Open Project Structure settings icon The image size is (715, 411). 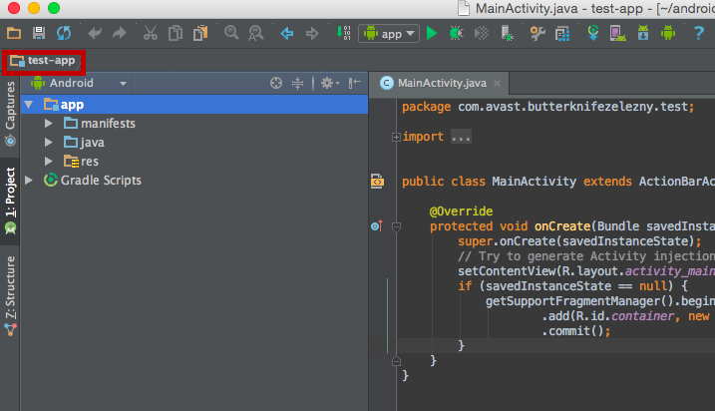click(x=537, y=33)
